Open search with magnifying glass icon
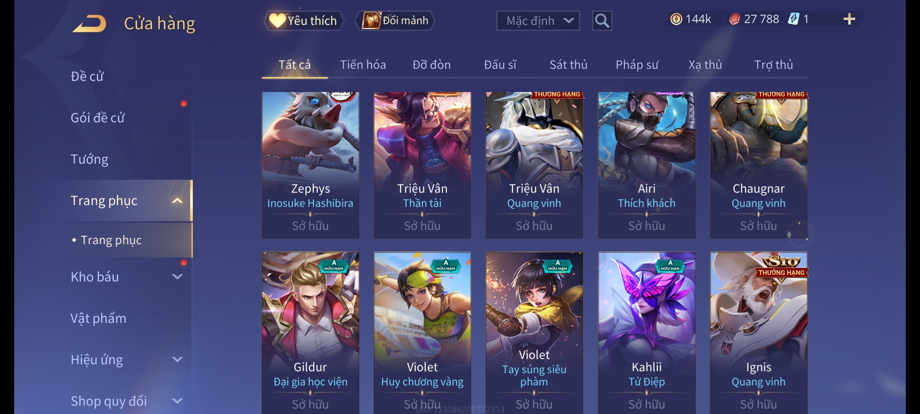This screenshot has width=920, height=414. click(x=602, y=21)
